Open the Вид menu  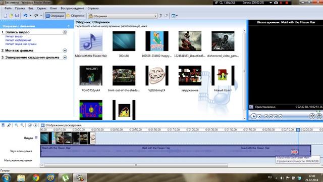[x=31, y=8]
